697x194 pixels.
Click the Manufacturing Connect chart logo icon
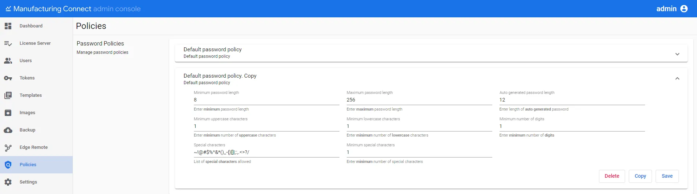[x=8, y=9]
